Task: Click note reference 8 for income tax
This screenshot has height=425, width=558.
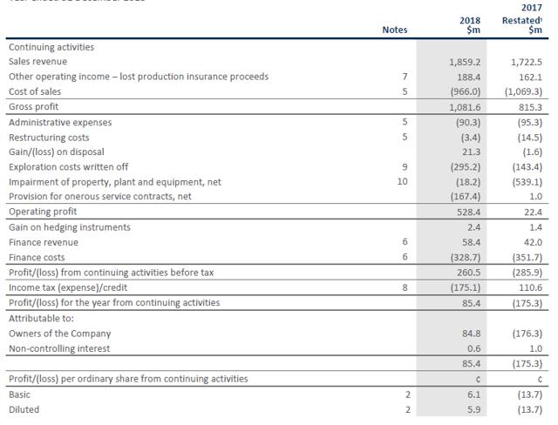Action: coord(405,287)
